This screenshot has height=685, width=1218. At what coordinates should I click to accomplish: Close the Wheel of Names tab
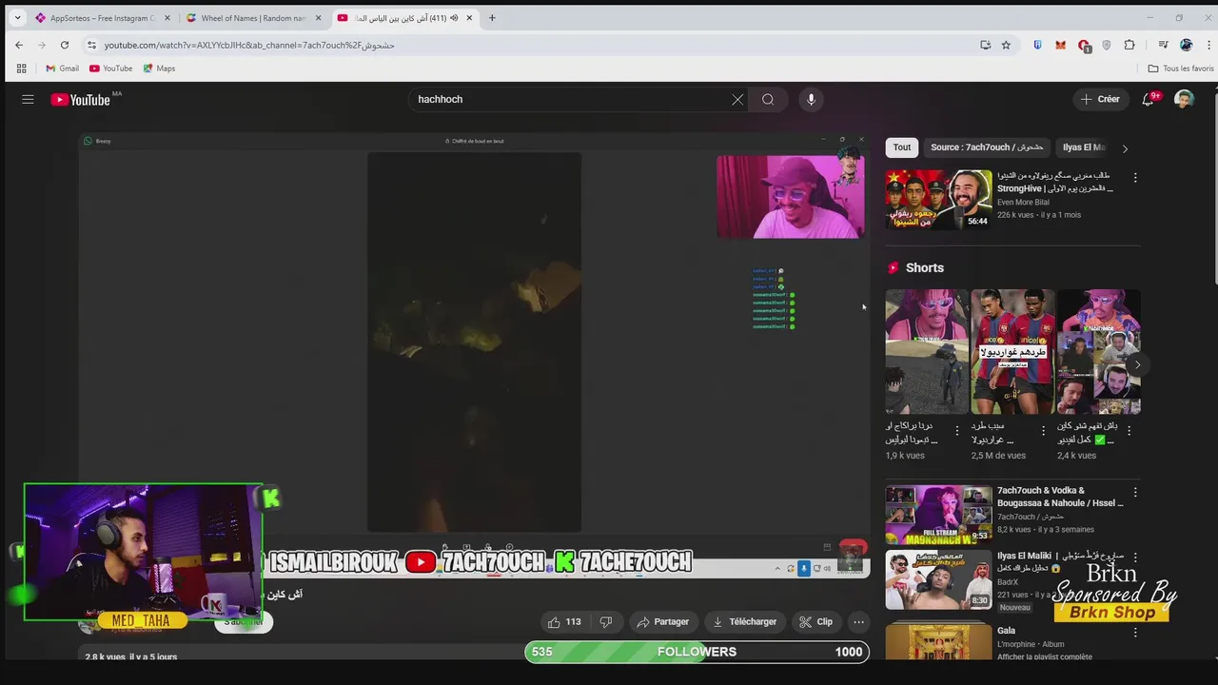[318, 18]
